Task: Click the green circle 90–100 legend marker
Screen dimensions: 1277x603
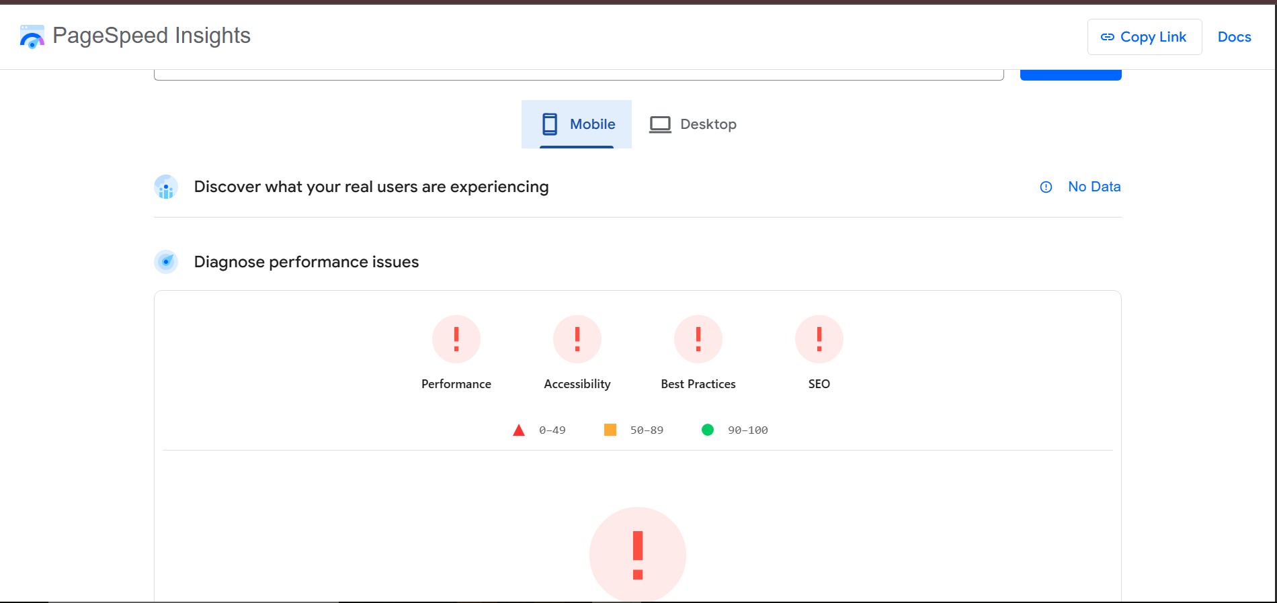Action: coord(708,430)
